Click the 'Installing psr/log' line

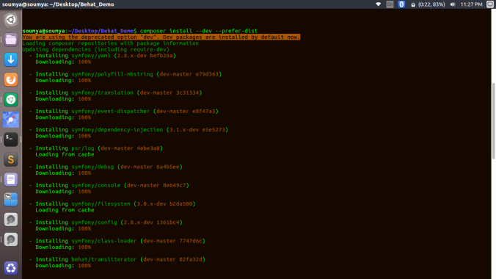[96, 148]
